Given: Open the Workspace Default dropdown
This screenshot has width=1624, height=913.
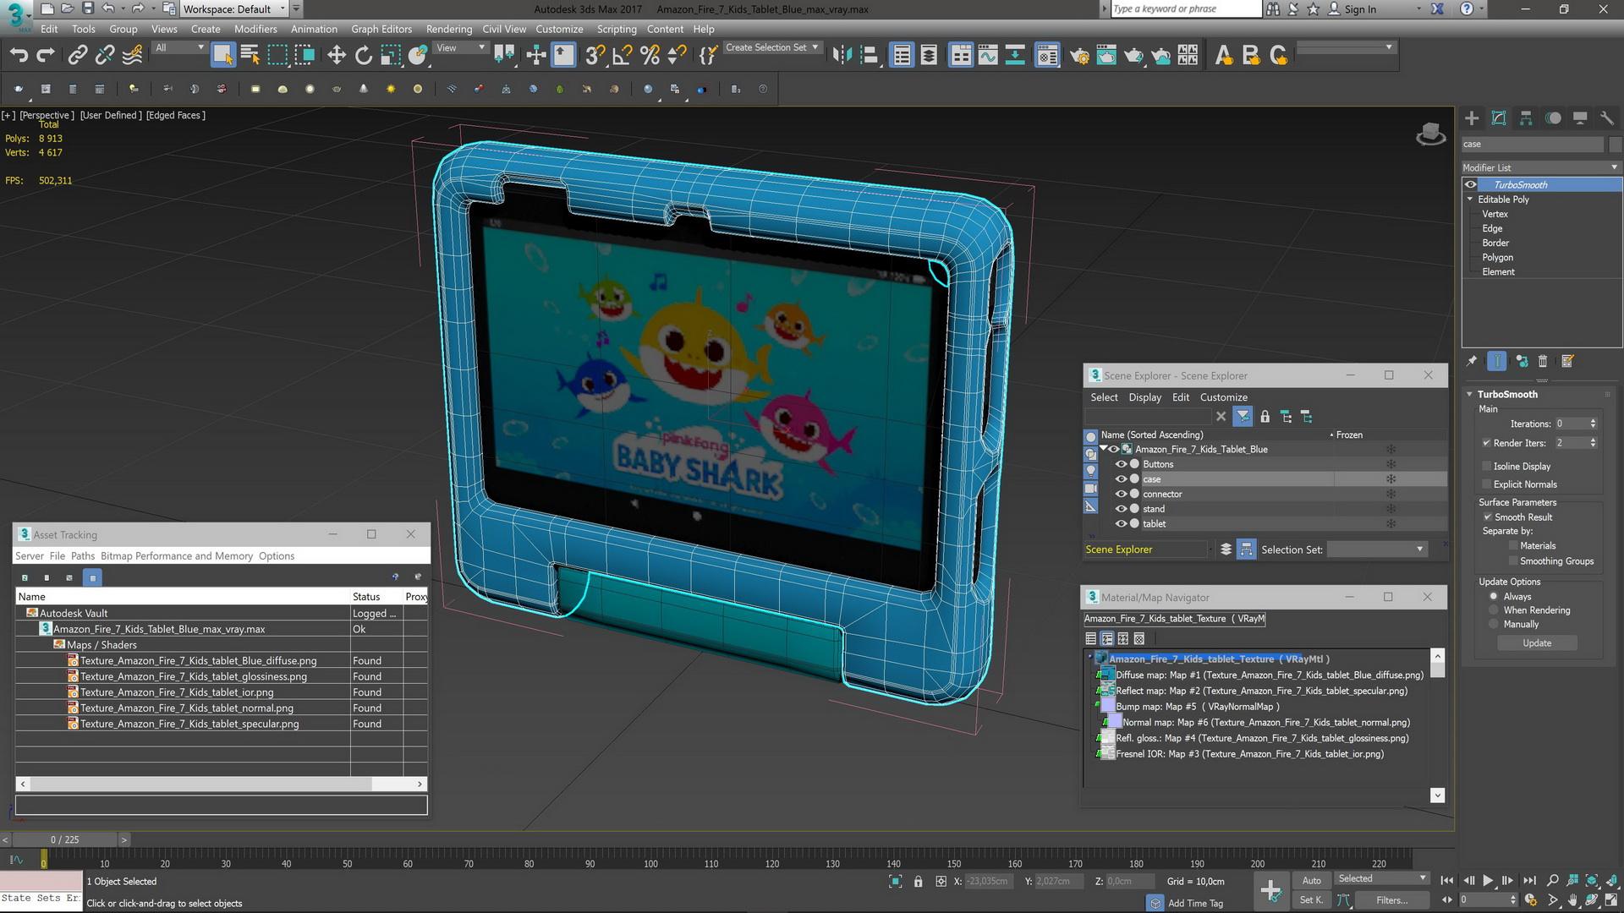Looking at the screenshot, I should pos(235,8).
